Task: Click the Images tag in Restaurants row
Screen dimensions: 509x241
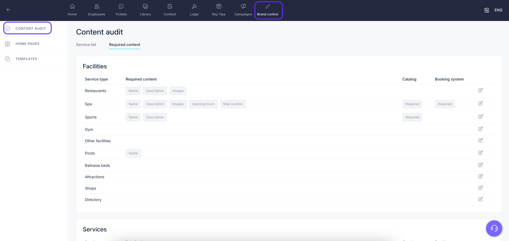Action: tap(178, 91)
